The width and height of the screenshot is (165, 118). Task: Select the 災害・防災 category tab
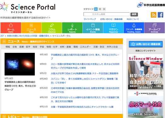[99, 47]
